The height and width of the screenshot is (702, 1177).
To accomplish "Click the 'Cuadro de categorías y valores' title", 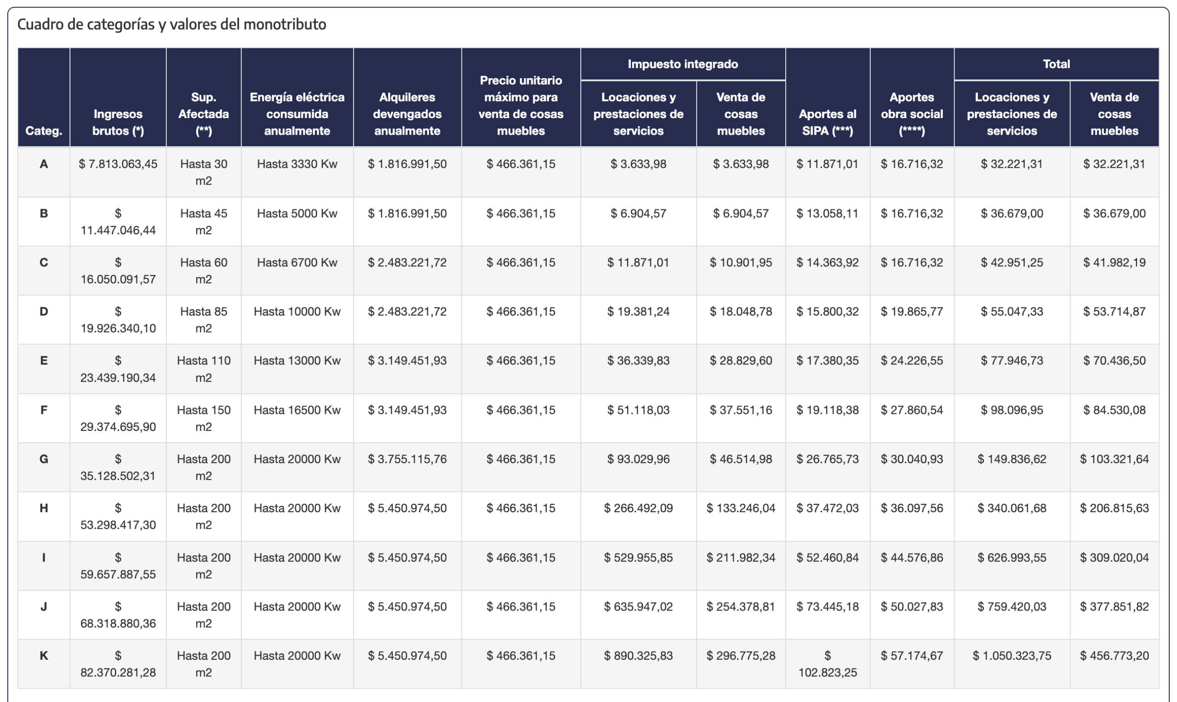I will pos(171,24).
